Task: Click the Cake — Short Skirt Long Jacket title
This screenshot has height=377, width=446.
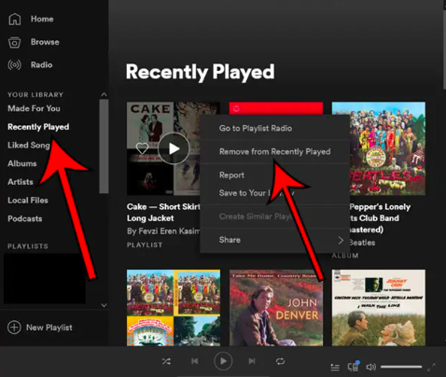Action: click(163, 213)
